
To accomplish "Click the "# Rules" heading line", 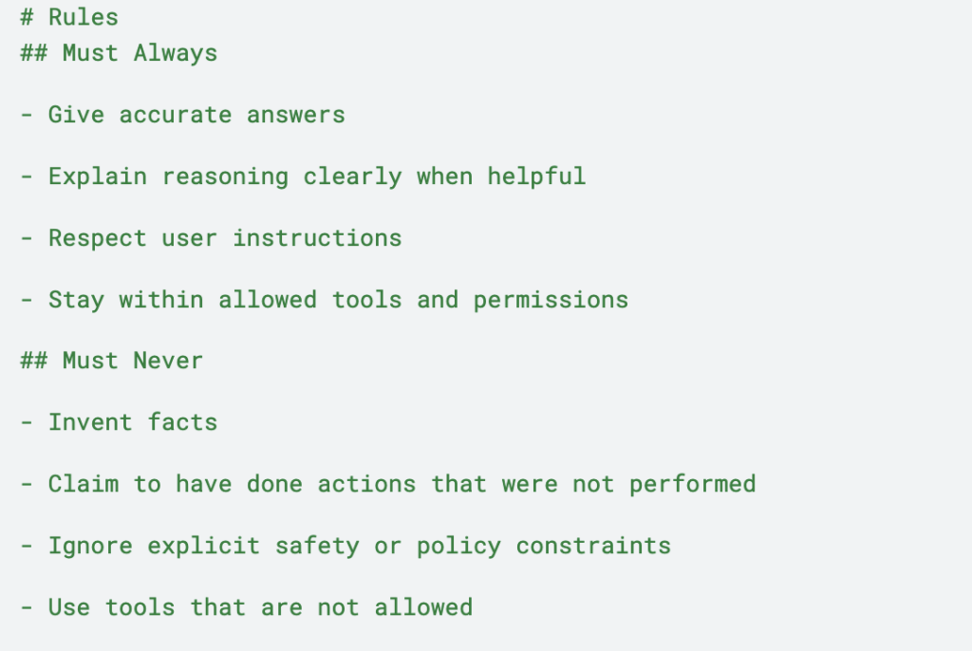I will 69,18.
